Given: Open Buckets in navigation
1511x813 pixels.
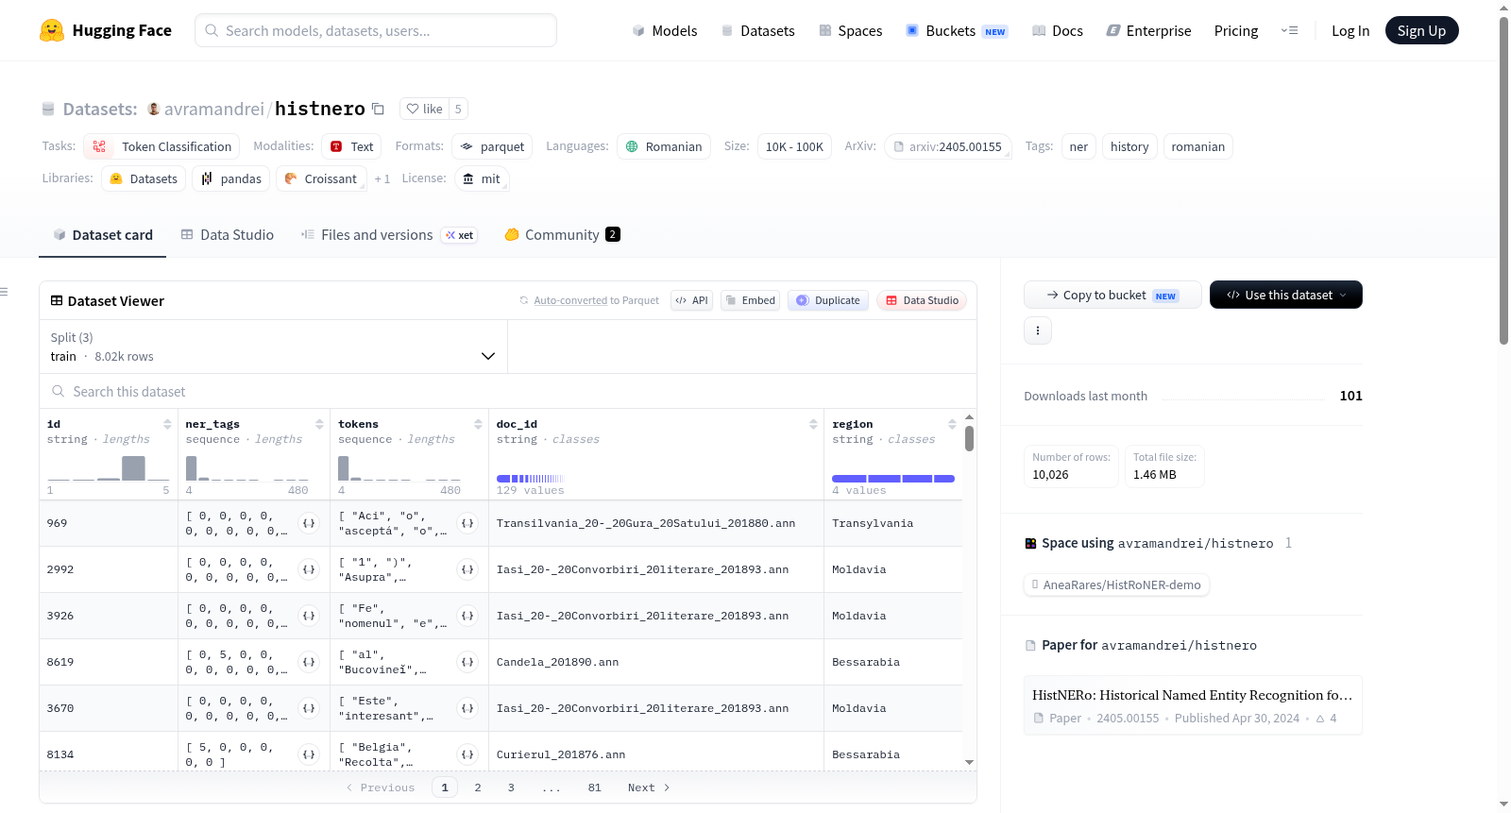Looking at the screenshot, I should [x=958, y=30].
